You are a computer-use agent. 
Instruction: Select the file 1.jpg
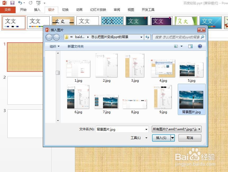[x=78, y=71]
